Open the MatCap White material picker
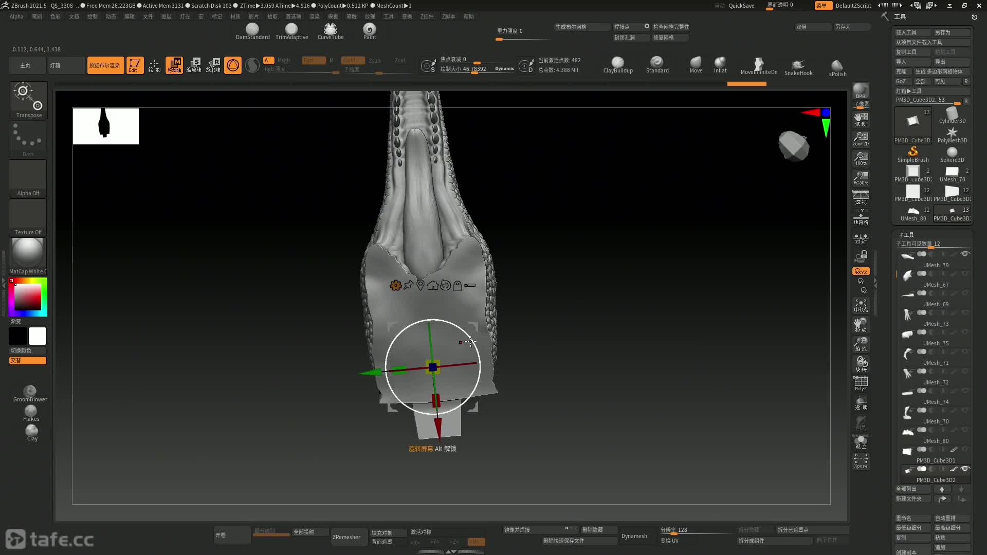The image size is (987, 555). (28, 256)
